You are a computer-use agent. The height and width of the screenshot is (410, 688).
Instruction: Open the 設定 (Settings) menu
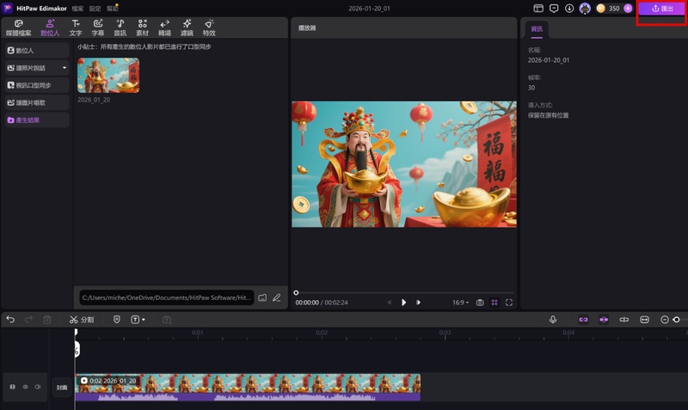click(95, 8)
